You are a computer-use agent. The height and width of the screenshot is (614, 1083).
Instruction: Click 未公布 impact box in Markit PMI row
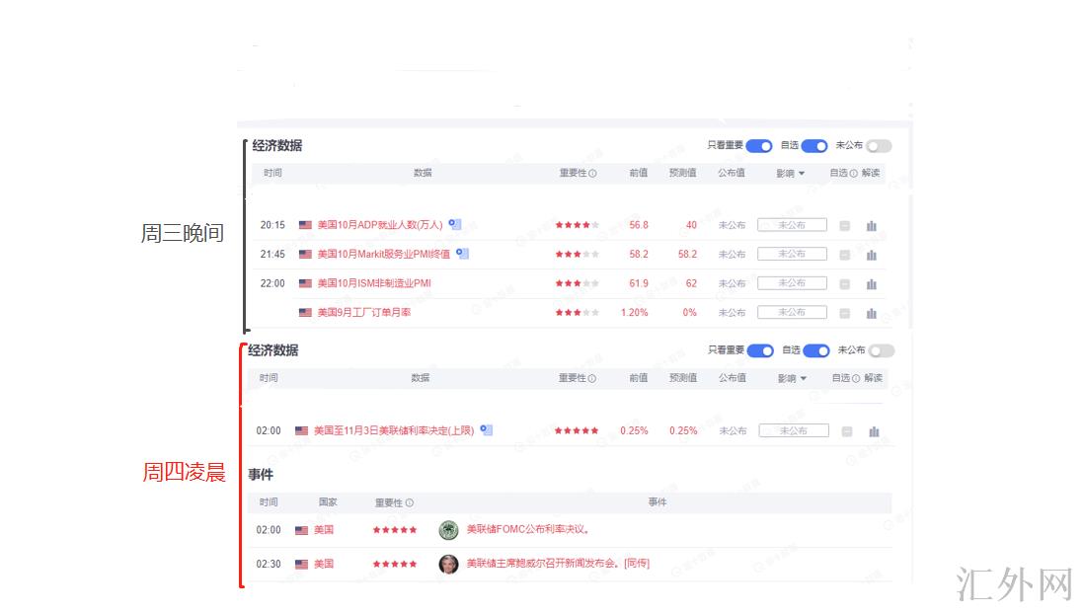point(792,254)
